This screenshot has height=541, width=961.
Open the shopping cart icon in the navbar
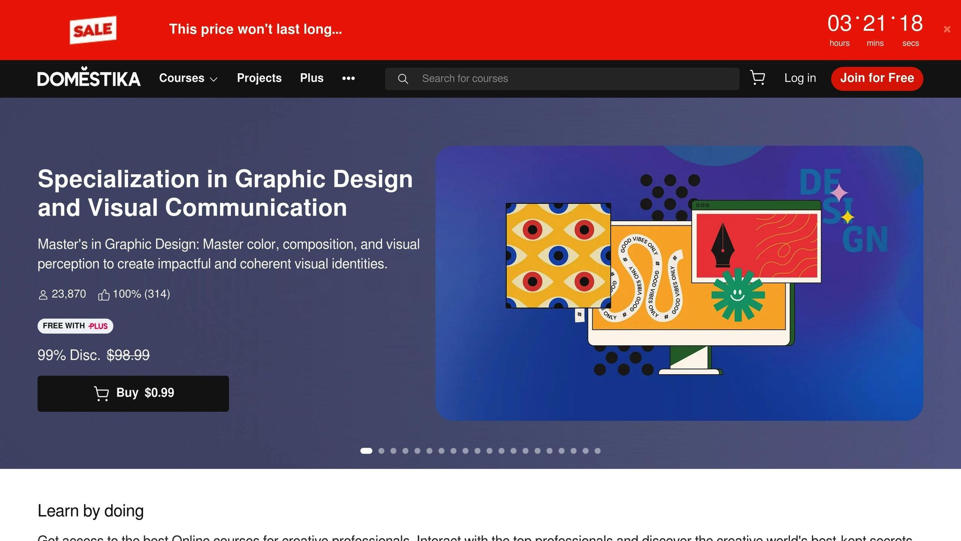[757, 78]
